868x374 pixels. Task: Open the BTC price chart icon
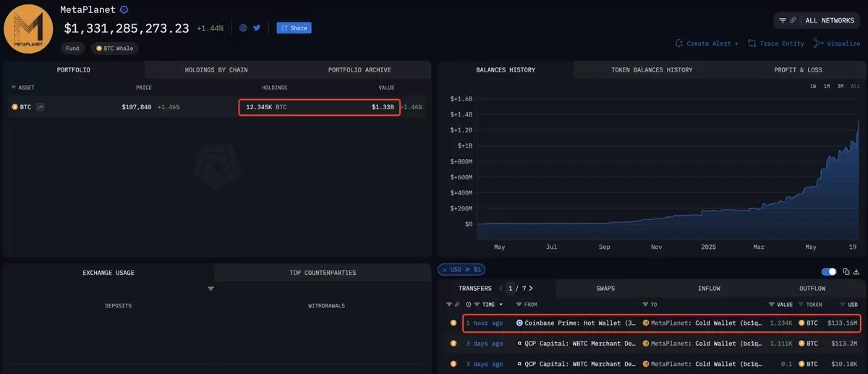[41, 107]
